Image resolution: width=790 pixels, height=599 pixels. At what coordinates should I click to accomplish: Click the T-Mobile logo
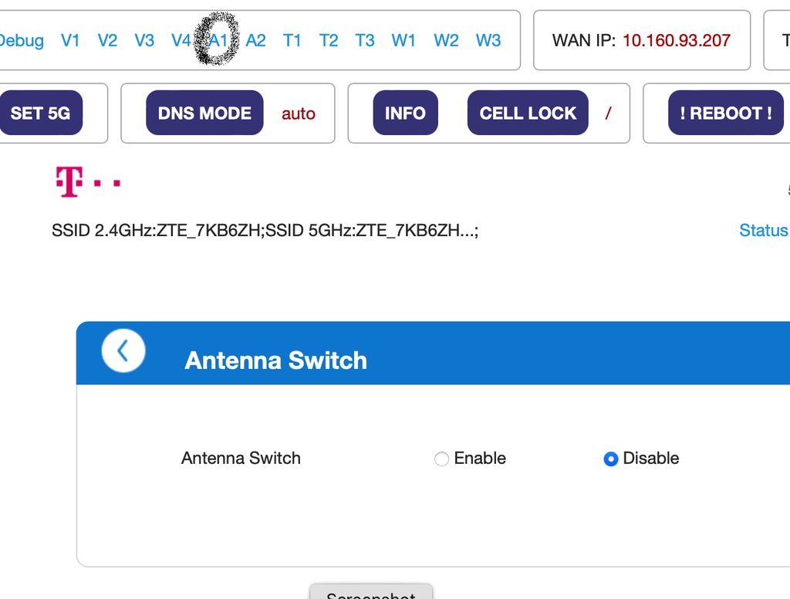point(87,183)
